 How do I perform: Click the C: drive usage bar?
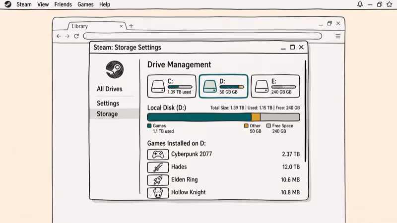pos(180,87)
